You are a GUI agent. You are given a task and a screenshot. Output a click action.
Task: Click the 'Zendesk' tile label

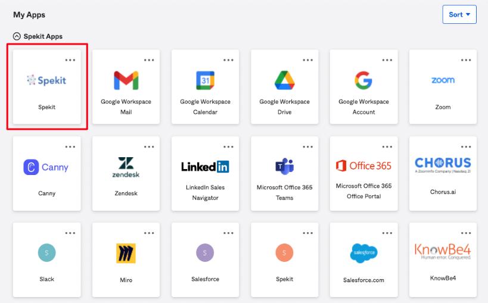[x=126, y=193]
